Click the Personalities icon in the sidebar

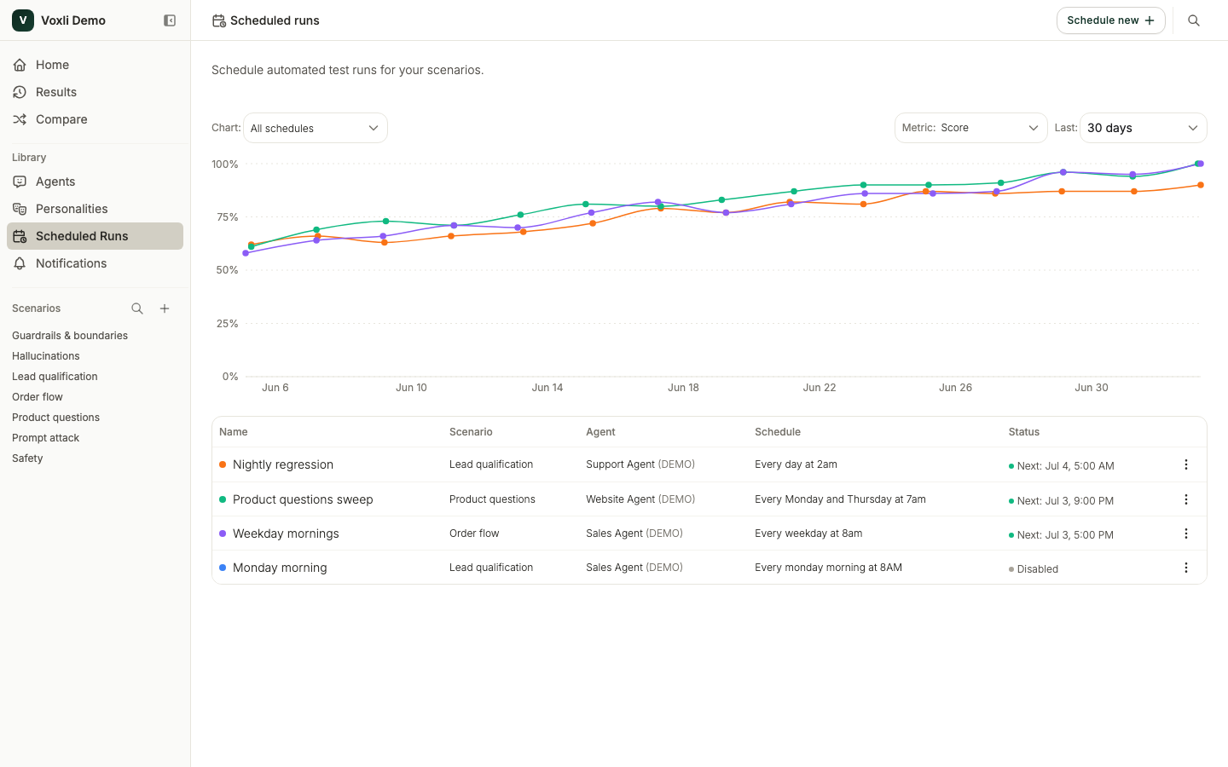(20, 209)
